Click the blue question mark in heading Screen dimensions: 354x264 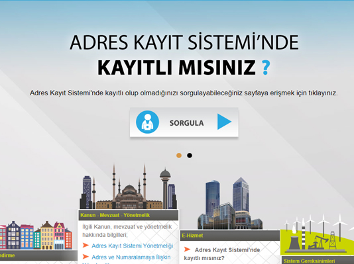pos(266,67)
